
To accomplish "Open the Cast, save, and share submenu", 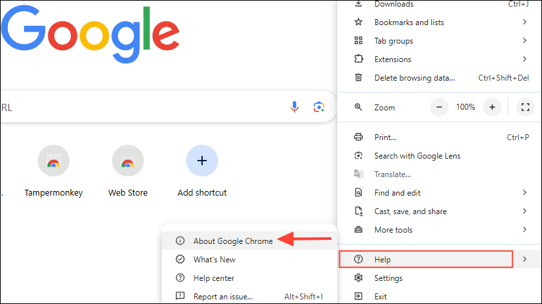I will [x=524, y=211].
